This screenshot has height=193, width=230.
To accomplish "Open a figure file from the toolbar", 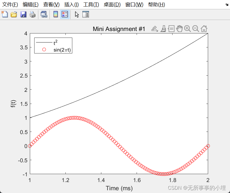I will point(14,14).
